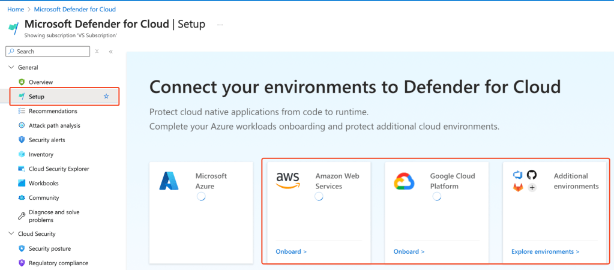Image resolution: width=614 pixels, height=270 pixels.
Task: Collapse the Cloud Security section
Action: [x=10, y=234]
